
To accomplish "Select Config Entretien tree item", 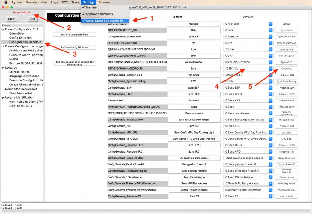I will click(20, 38).
